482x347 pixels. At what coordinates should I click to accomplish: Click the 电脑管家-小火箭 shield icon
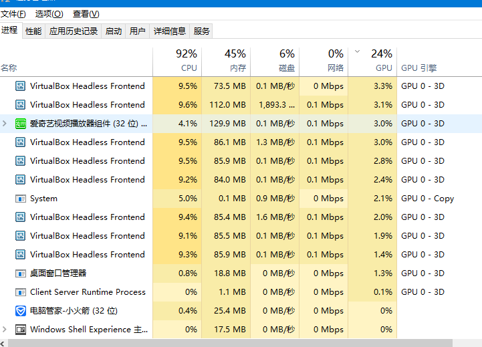click(20, 311)
